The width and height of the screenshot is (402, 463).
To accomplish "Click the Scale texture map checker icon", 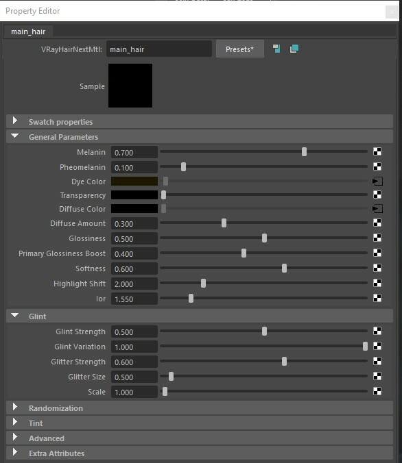I will click(377, 391).
